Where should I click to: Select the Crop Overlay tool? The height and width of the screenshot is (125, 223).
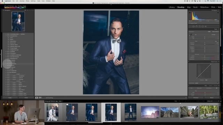[x=191, y=26]
